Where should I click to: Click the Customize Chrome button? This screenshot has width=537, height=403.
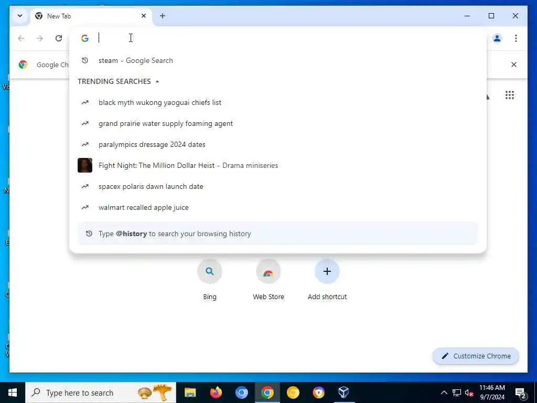tap(476, 356)
